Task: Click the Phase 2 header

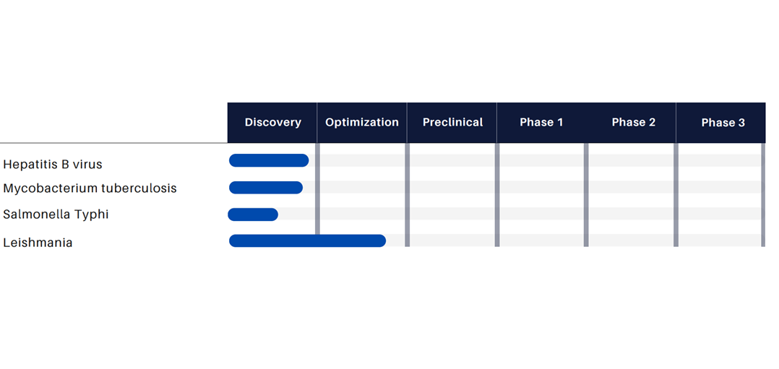Action: point(634,123)
